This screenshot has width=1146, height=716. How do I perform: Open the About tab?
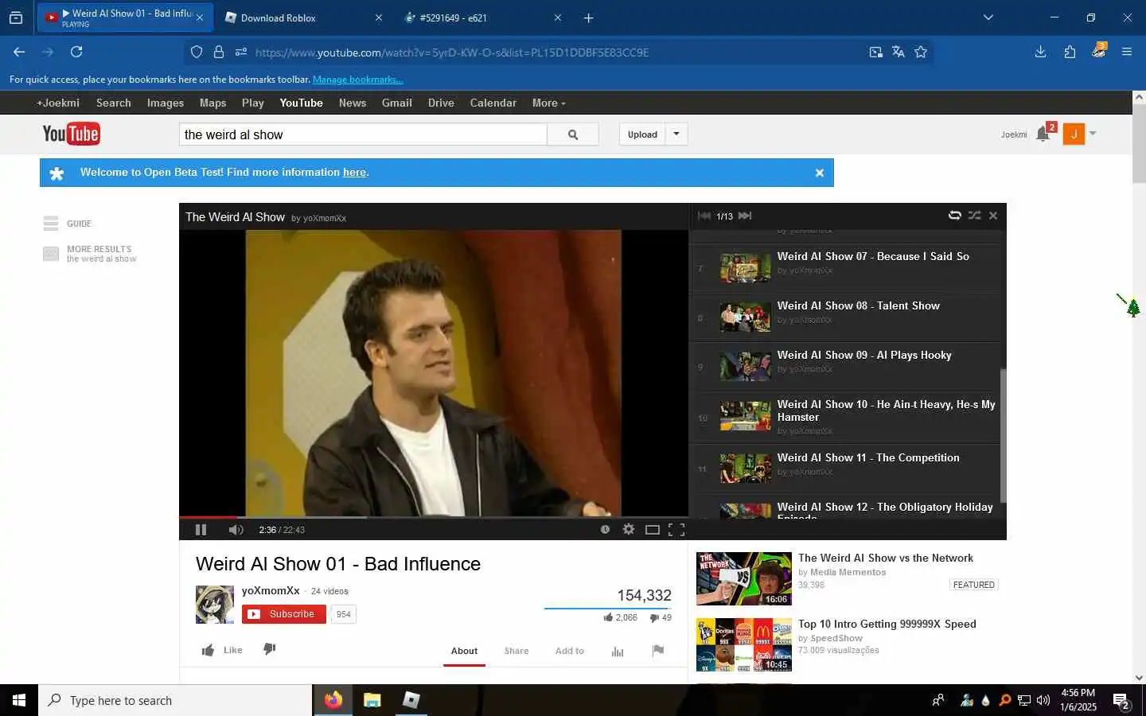click(x=464, y=651)
